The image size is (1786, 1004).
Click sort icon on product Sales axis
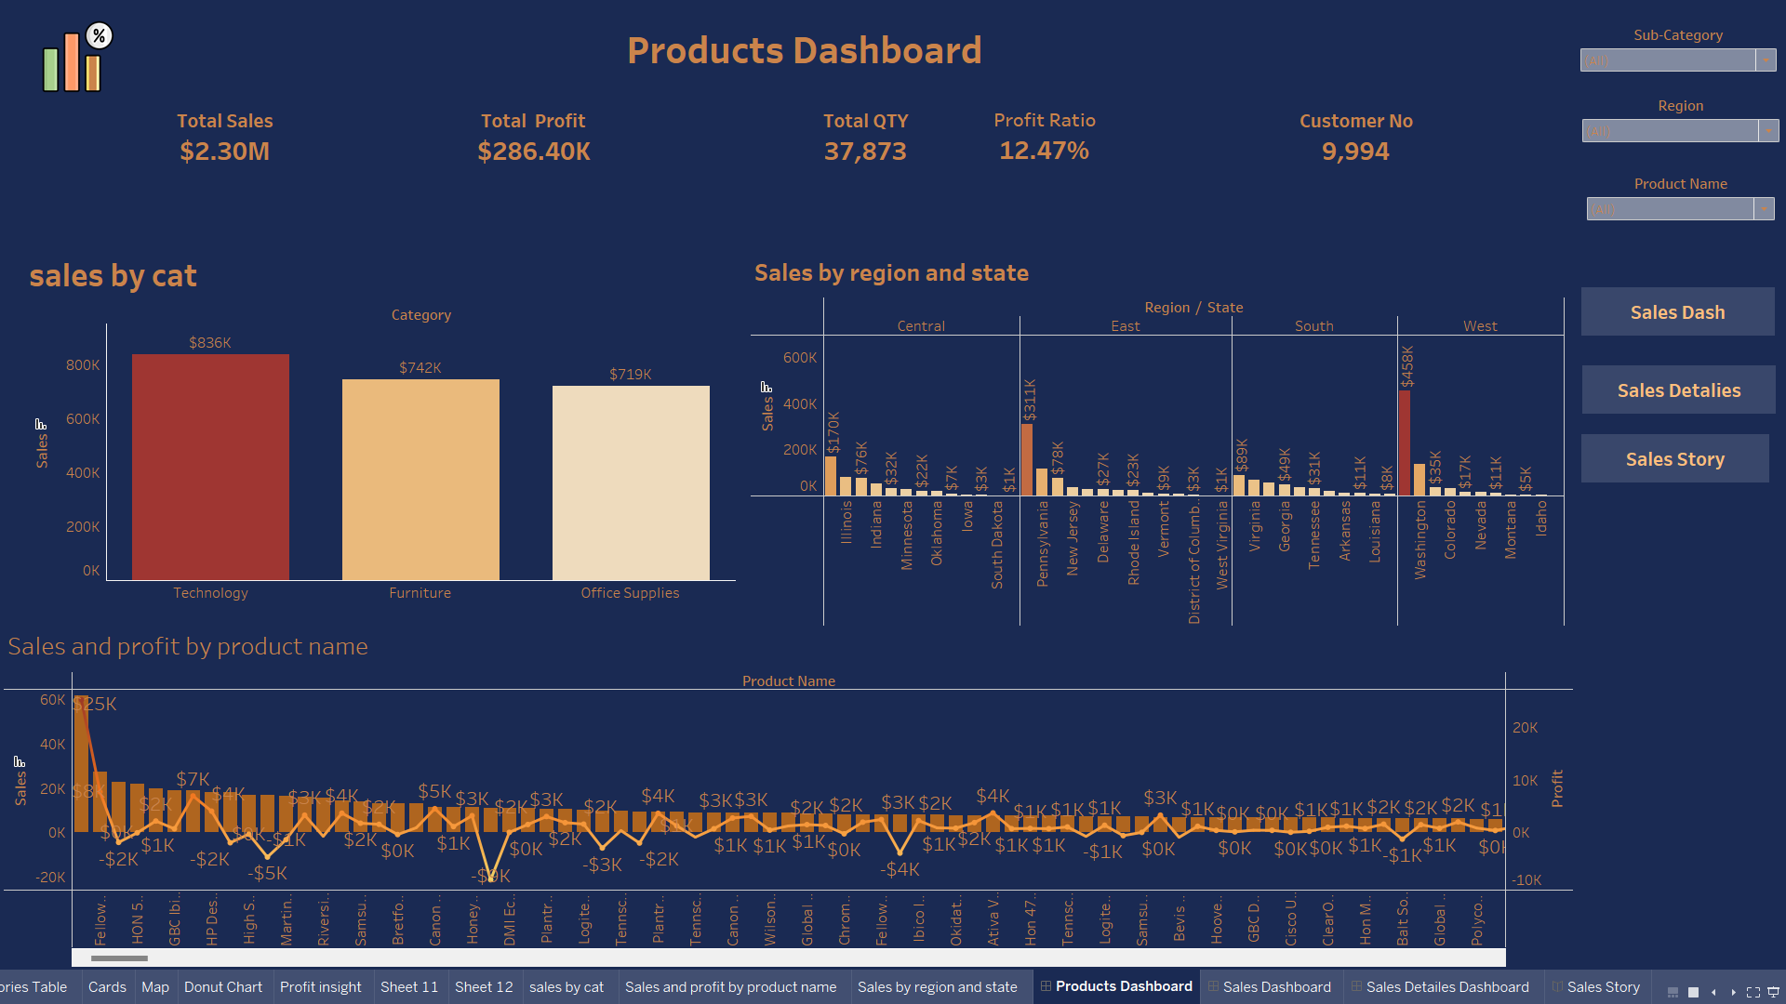tap(20, 761)
